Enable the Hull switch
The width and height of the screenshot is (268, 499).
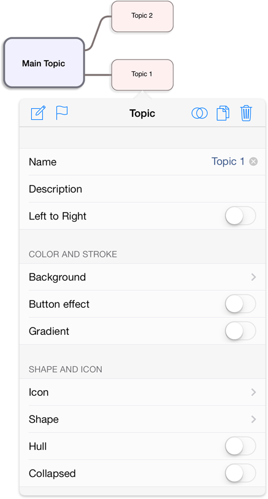[x=240, y=446]
